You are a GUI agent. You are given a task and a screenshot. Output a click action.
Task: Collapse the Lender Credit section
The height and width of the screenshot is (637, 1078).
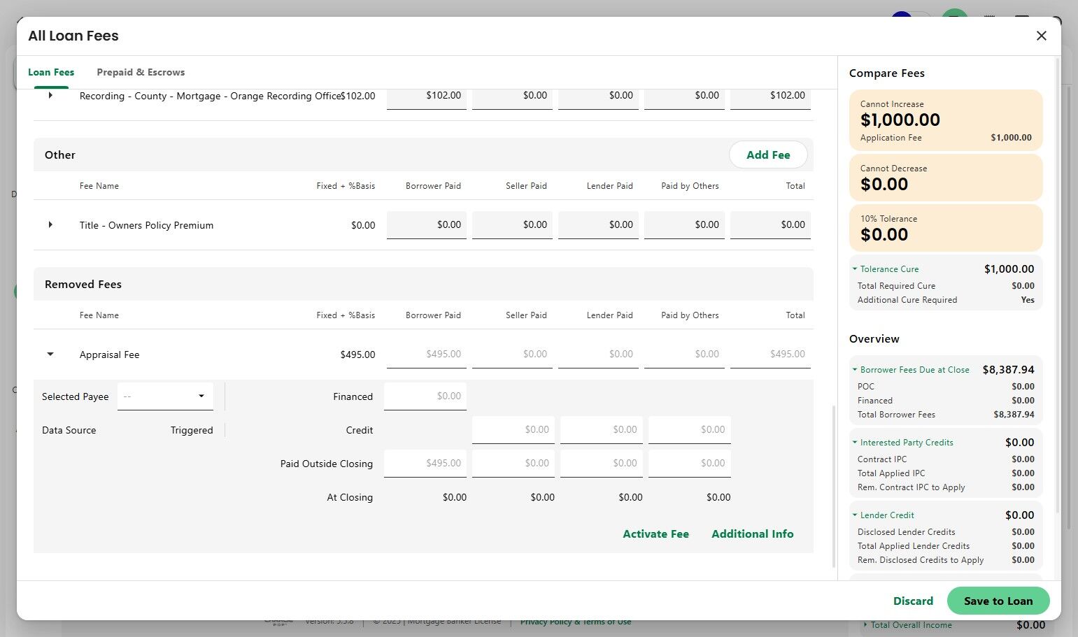pyautogui.click(x=855, y=515)
